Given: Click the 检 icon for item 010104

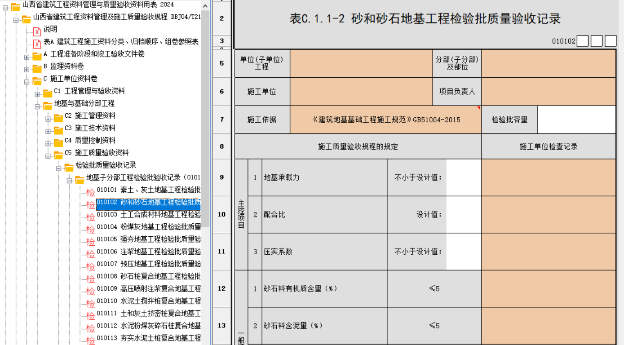Looking at the screenshot, I should click(90, 229).
